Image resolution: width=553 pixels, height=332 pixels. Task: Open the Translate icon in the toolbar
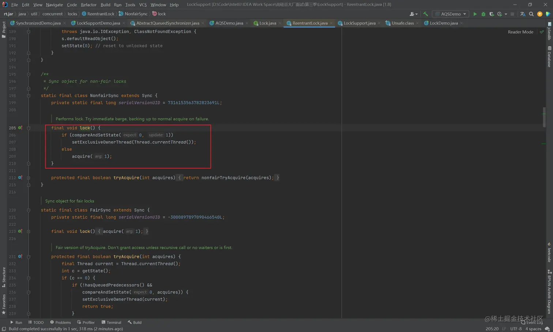[x=523, y=14]
